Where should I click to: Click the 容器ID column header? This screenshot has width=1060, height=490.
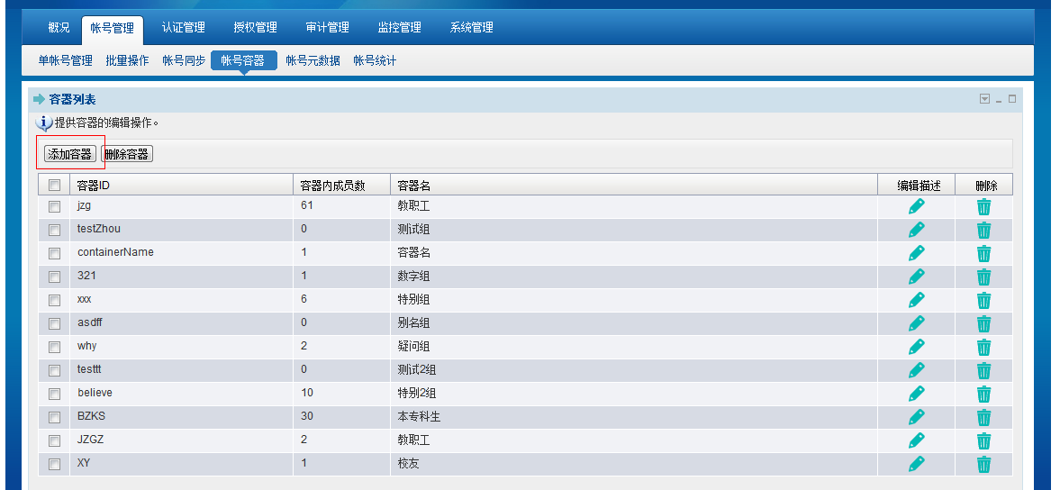point(94,186)
